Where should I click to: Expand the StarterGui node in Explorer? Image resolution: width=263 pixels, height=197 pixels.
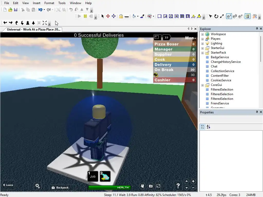click(202, 48)
